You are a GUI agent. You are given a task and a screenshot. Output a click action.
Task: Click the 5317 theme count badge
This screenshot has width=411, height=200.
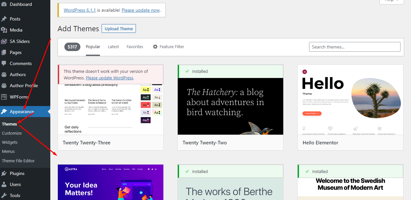coord(72,47)
